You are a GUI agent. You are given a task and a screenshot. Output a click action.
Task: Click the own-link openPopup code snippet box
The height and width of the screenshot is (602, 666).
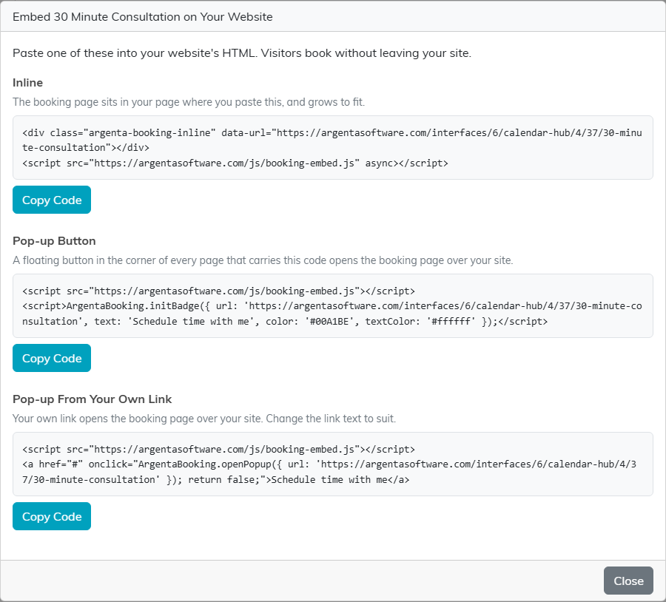click(x=332, y=464)
